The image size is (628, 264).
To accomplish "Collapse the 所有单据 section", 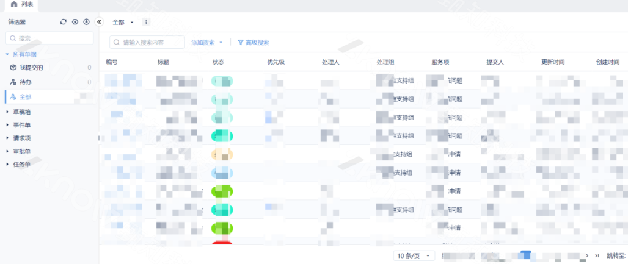I will click(7, 54).
